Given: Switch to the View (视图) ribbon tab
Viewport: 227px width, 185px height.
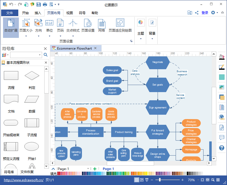Looking at the screenshot, I should (69, 13).
